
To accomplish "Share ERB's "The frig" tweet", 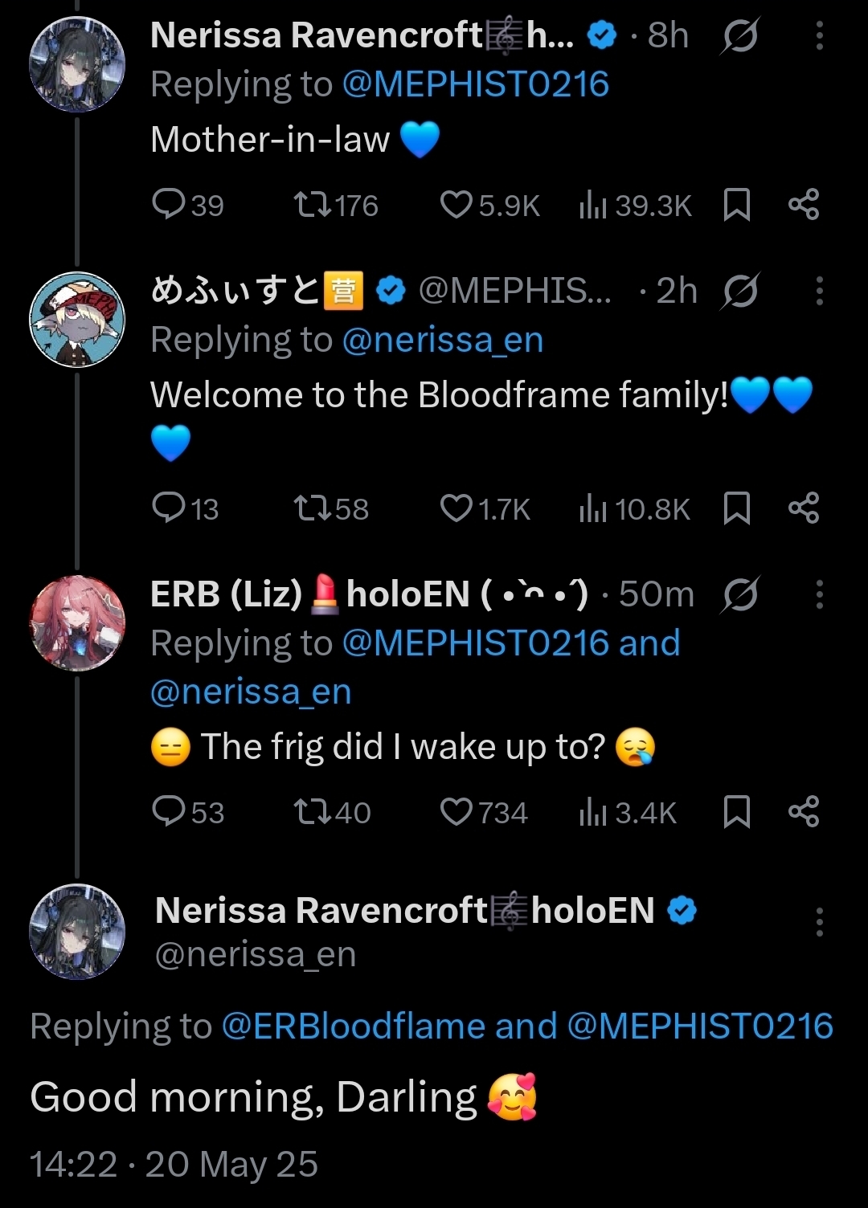I will point(803,812).
